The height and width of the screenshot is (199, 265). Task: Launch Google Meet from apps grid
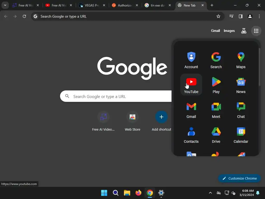[x=216, y=110]
